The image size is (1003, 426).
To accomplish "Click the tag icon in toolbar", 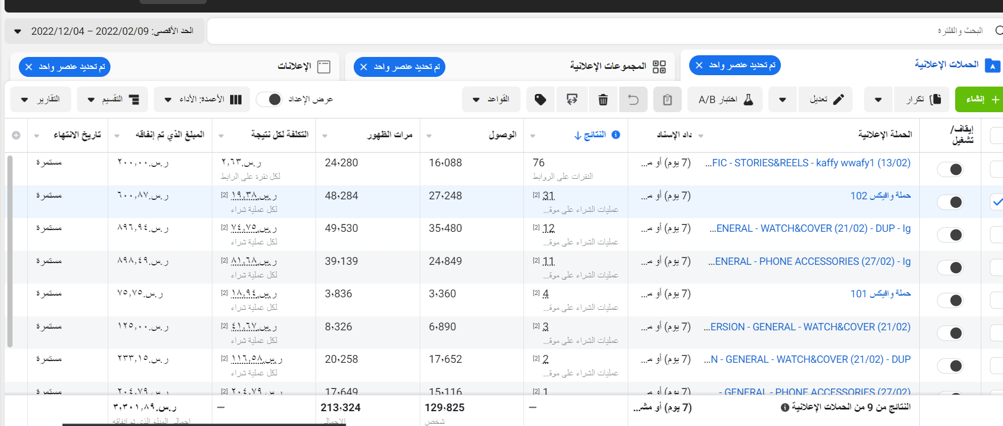I will [x=540, y=100].
